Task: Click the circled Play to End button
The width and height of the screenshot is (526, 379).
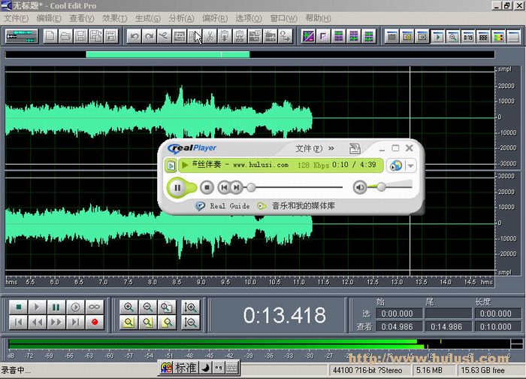Action: (75, 307)
